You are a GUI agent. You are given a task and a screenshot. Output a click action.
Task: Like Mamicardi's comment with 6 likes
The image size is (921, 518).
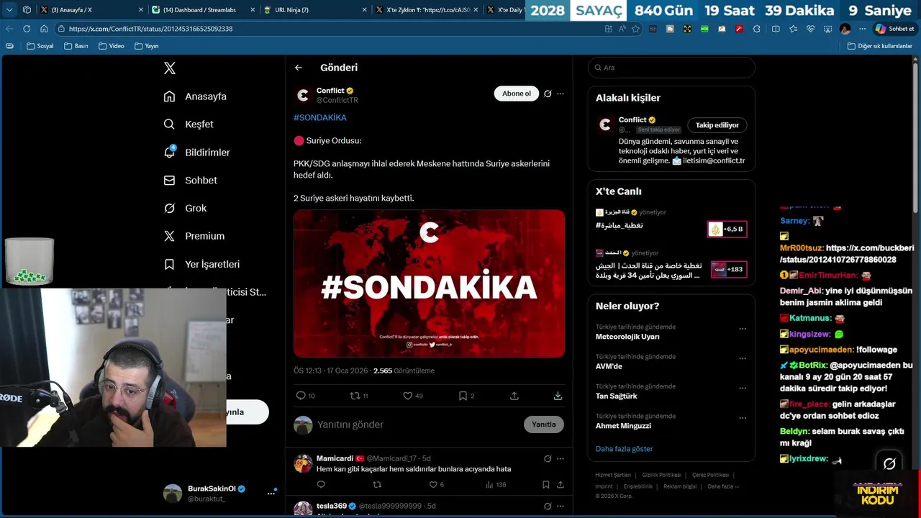433,485
